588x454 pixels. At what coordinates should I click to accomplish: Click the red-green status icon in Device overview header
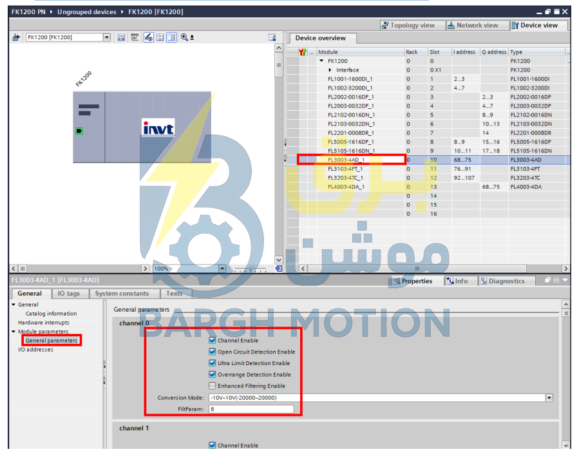point(303,52)
